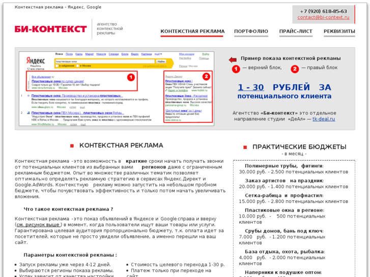Click the "см. рисунок выше" link
This screenshot has height=277, width=370.
[39, 225]
